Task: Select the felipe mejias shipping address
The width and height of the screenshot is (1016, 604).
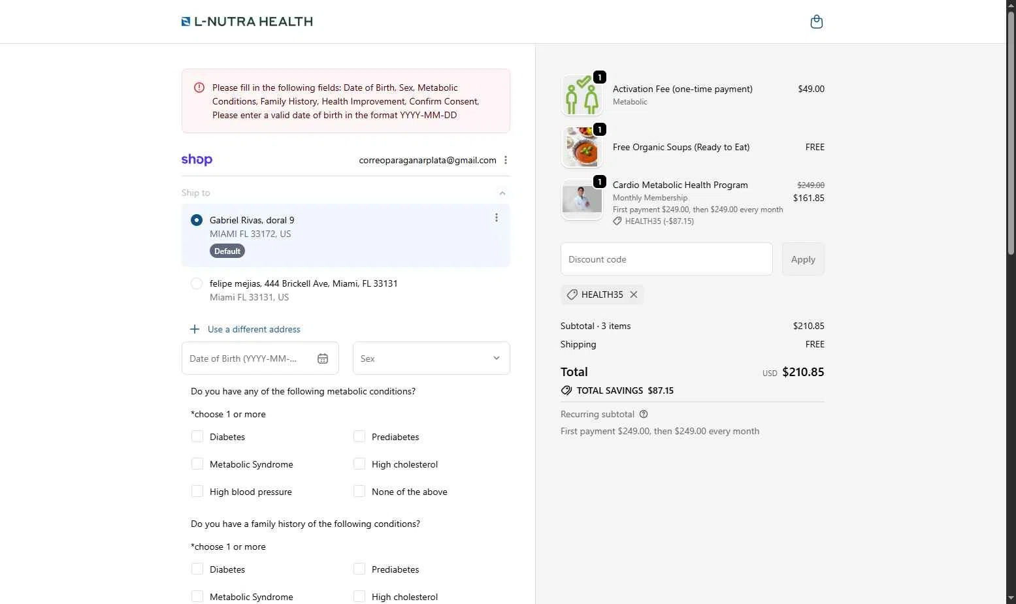Action: [197, 283]
